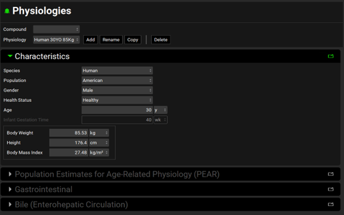This screenshot has width=344, height=215.
Task: Click the Age input field showing 30
Action: (x=117, y=110)
